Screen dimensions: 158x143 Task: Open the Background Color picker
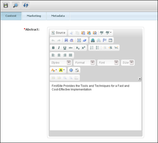point(62,70)
